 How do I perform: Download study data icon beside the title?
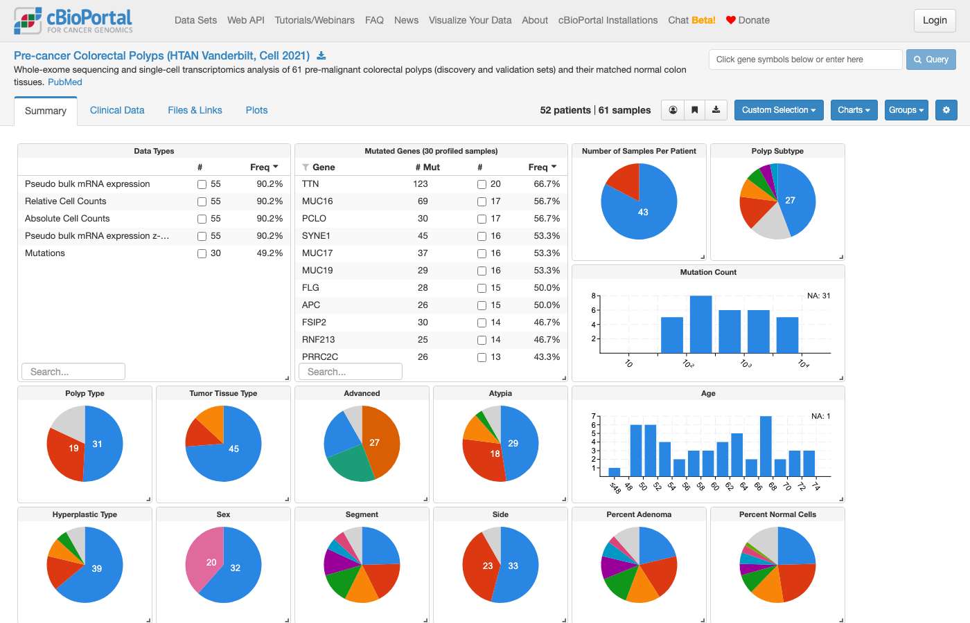(321, 55)
